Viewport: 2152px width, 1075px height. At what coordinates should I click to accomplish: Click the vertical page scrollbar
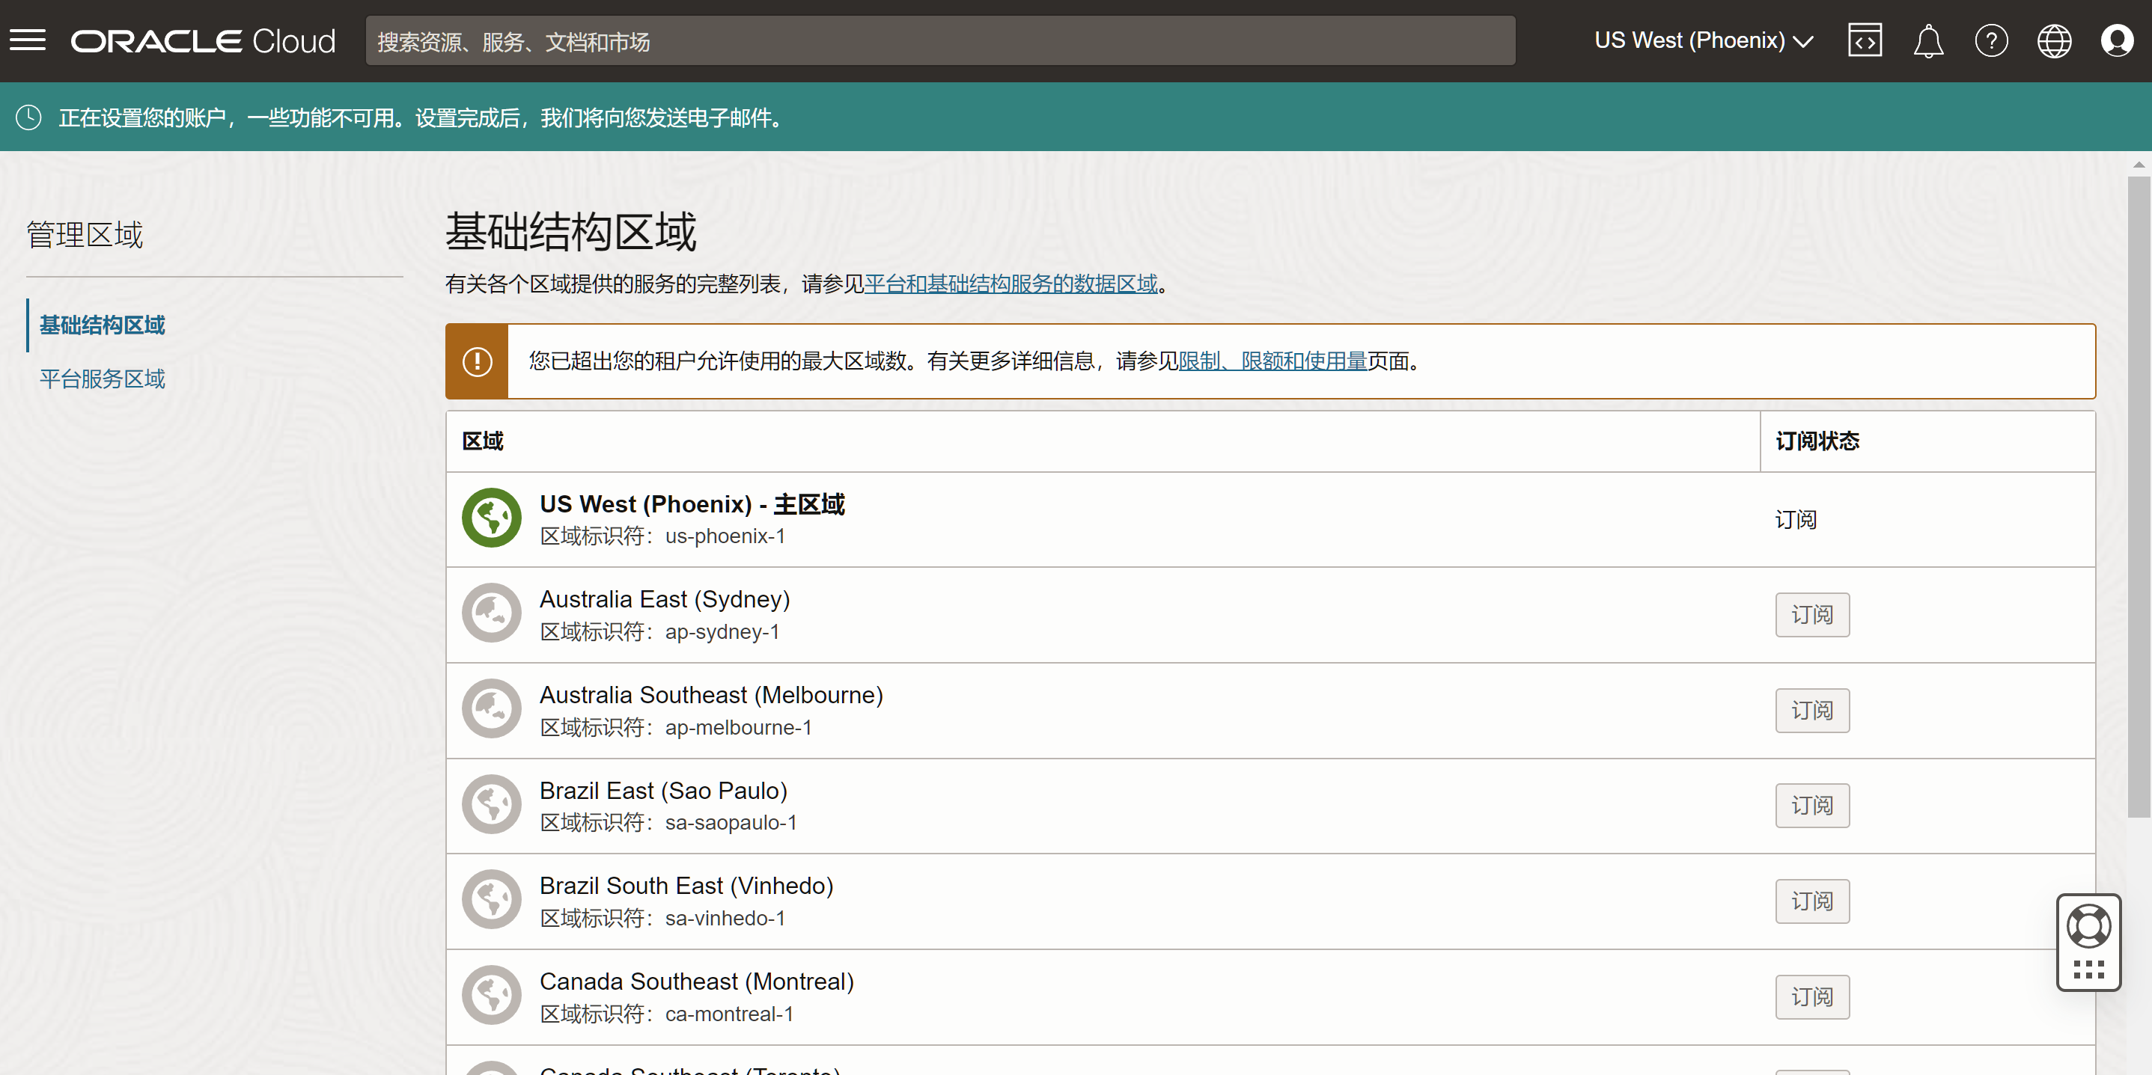tap(2138, 497)
